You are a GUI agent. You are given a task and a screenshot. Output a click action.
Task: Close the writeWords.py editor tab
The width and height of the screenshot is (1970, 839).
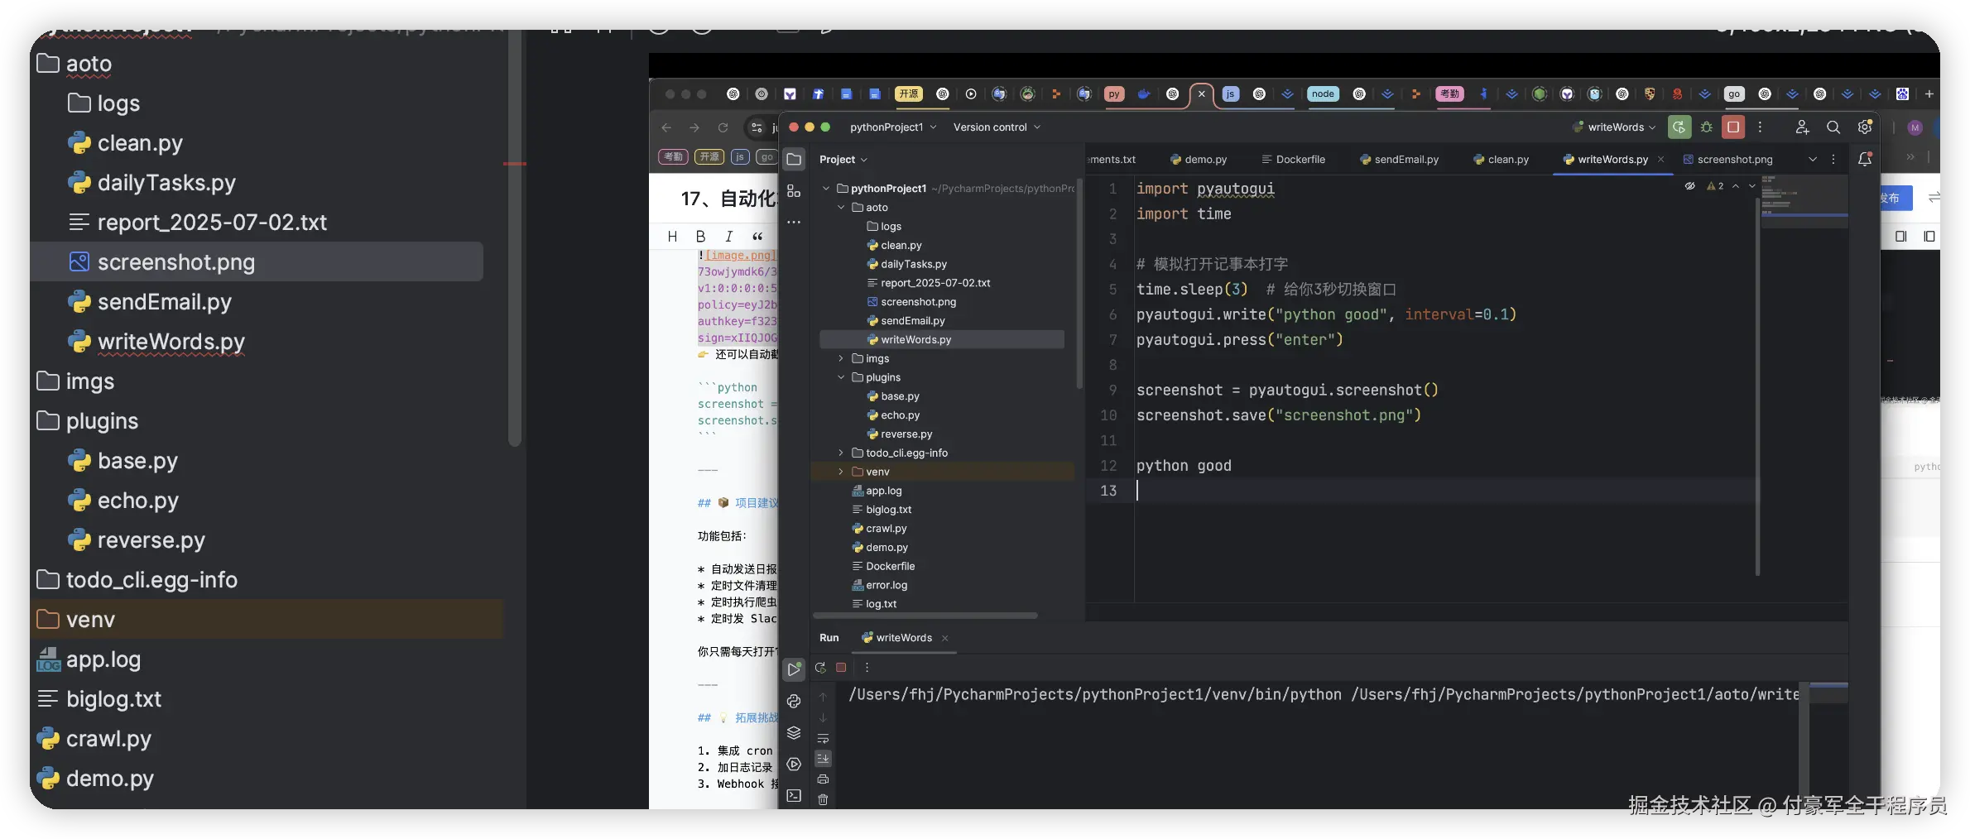coord(1660,159)
